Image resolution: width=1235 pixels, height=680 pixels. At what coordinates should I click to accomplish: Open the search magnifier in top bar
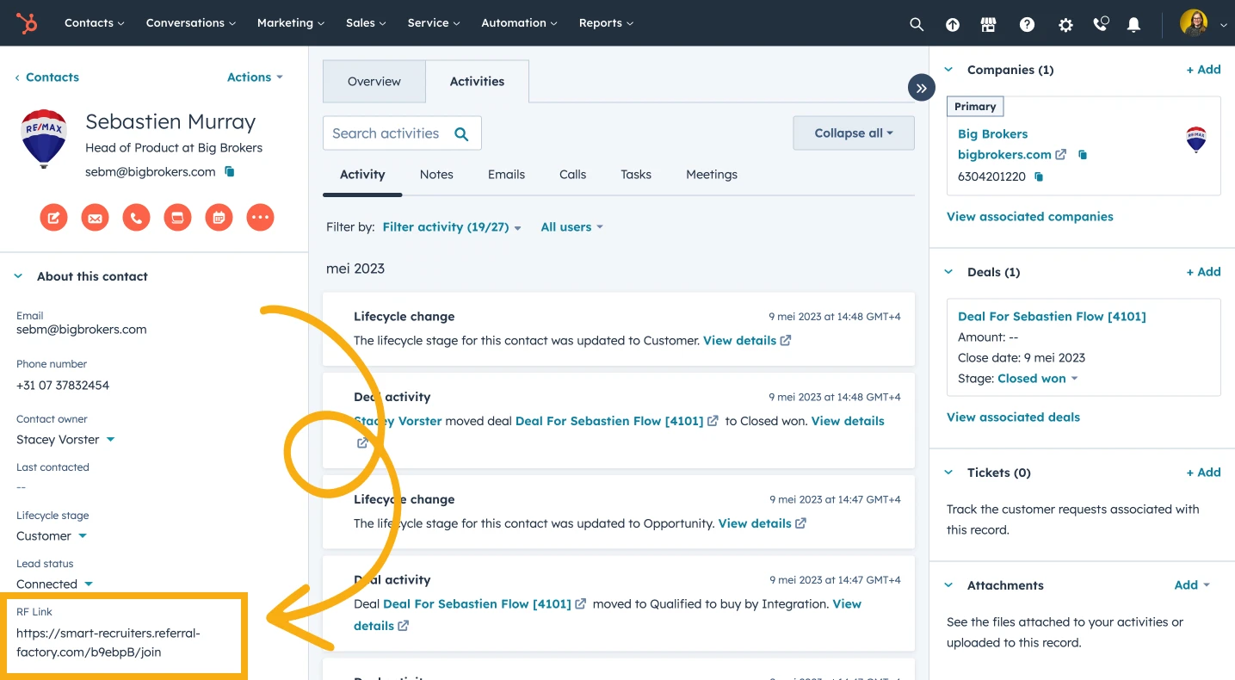[917, 24]
